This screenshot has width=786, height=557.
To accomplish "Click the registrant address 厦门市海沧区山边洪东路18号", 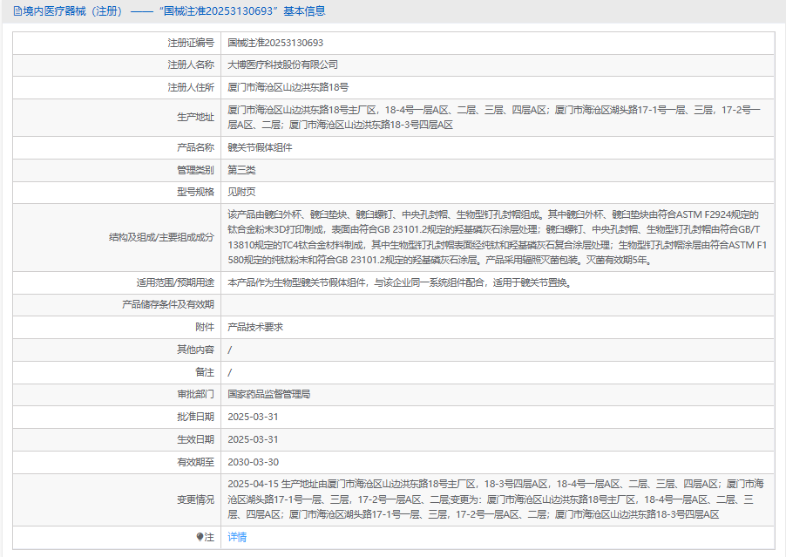I will tap(288, 87).
